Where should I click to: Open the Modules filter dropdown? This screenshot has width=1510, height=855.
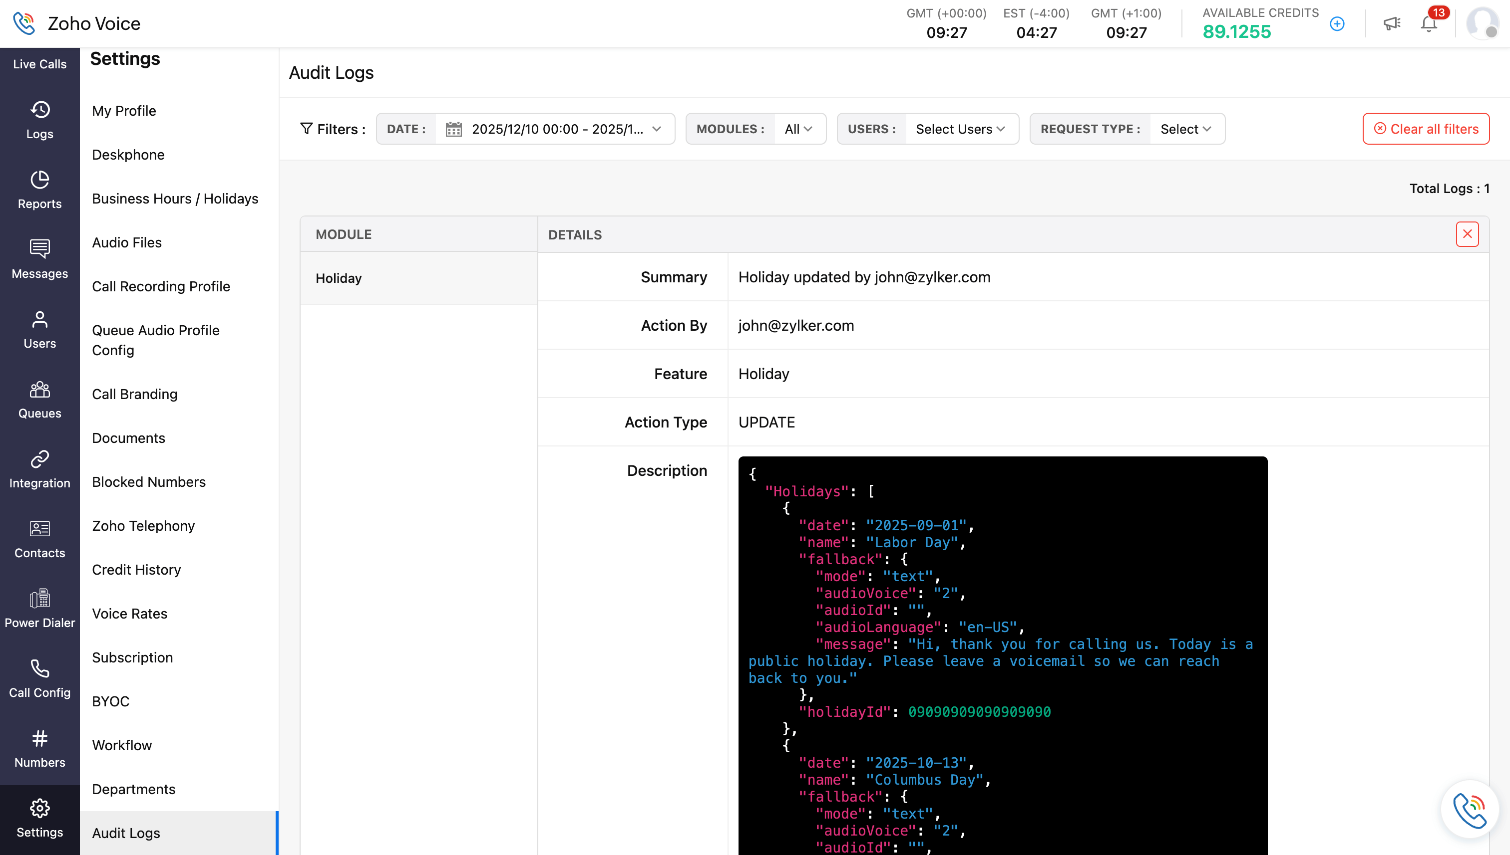tap(798, 129)
